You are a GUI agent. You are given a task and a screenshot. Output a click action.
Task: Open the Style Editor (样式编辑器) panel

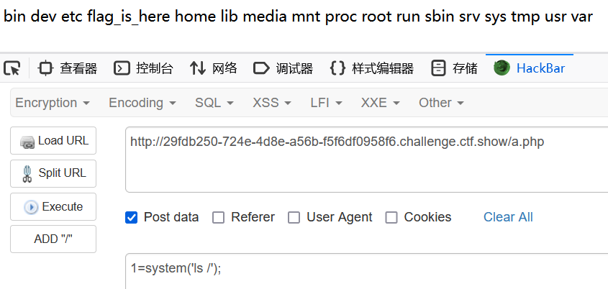pos(371,68)
